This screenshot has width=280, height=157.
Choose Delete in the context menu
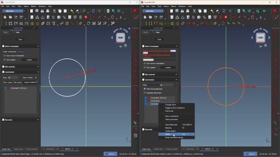coord(176,134)
